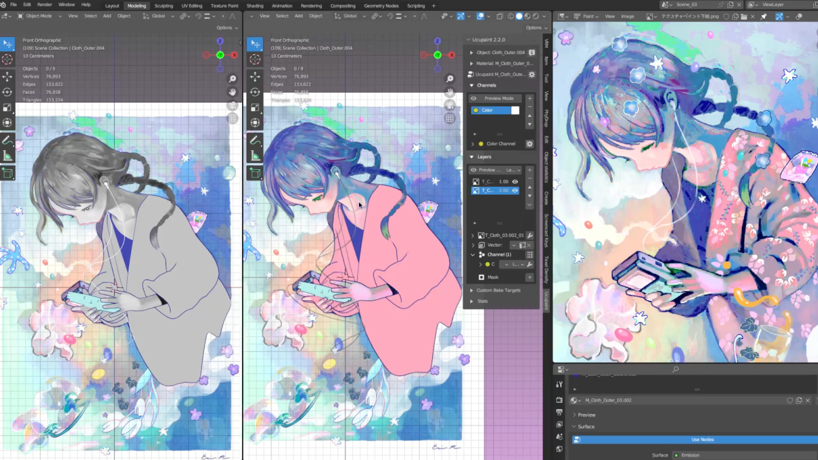Add a new channel with plus button
The image size is (818, 460).
(x=530, y=98)
